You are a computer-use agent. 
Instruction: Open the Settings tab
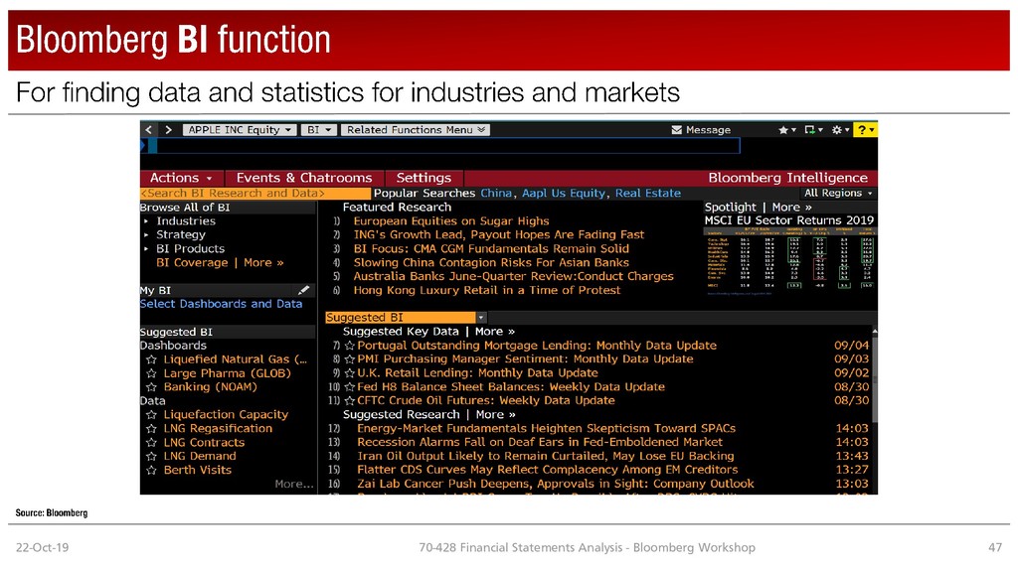coord(424,178)
